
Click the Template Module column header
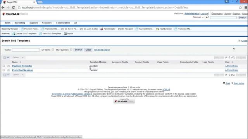point(98,62)
